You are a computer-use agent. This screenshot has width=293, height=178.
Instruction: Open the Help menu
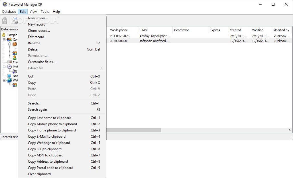(x=56, y=12)
